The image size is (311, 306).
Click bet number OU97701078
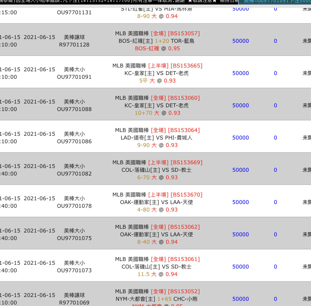coord(74,206)
